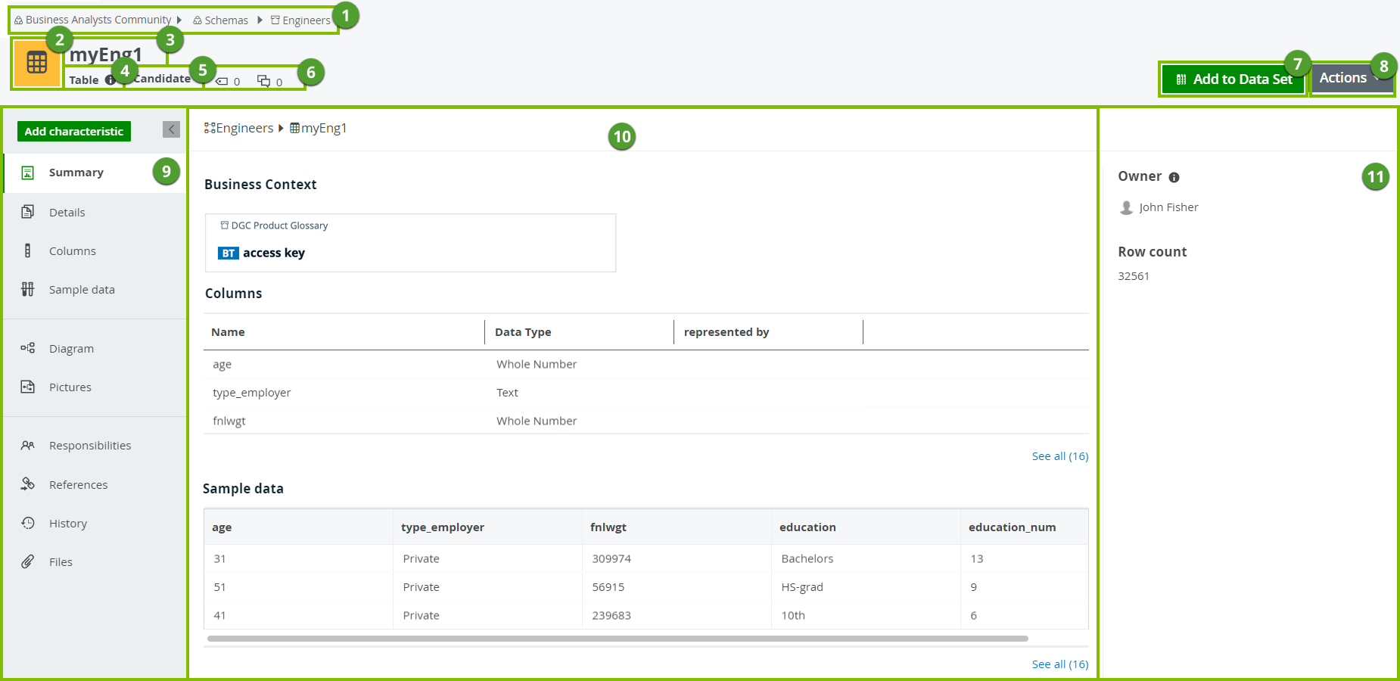This screenshot has height=681, width=1400.
Task: Open the Responsibilities section
Action: [89, 446]
